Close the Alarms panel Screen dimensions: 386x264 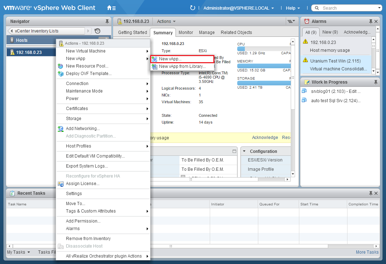point(376,21)
